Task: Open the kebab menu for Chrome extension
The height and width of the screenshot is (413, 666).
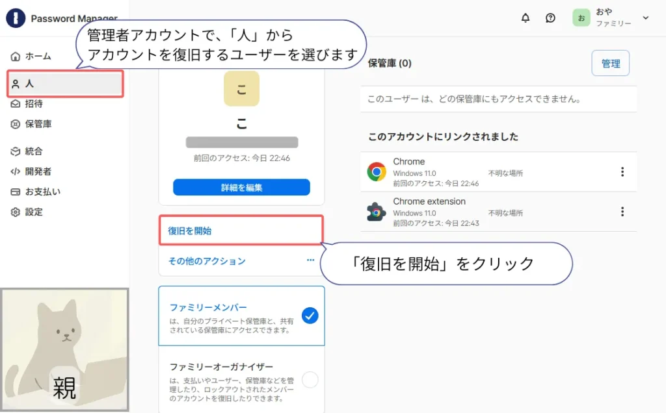Action: [622, 212]
